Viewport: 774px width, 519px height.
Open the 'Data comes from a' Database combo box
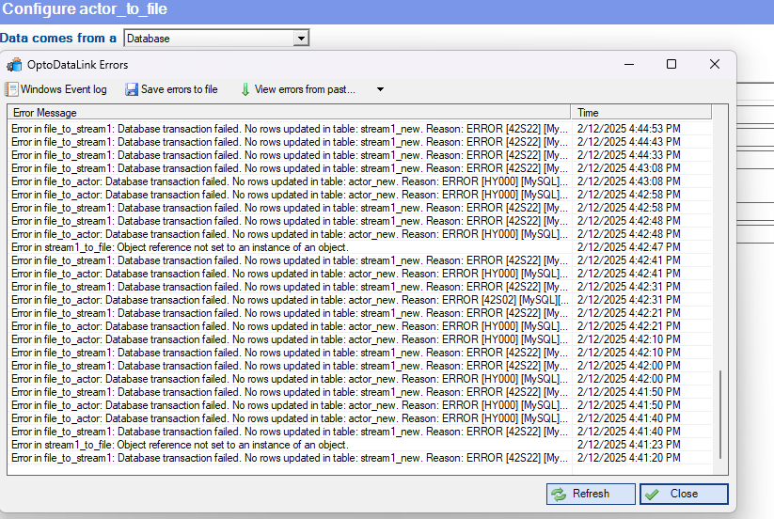216,38
